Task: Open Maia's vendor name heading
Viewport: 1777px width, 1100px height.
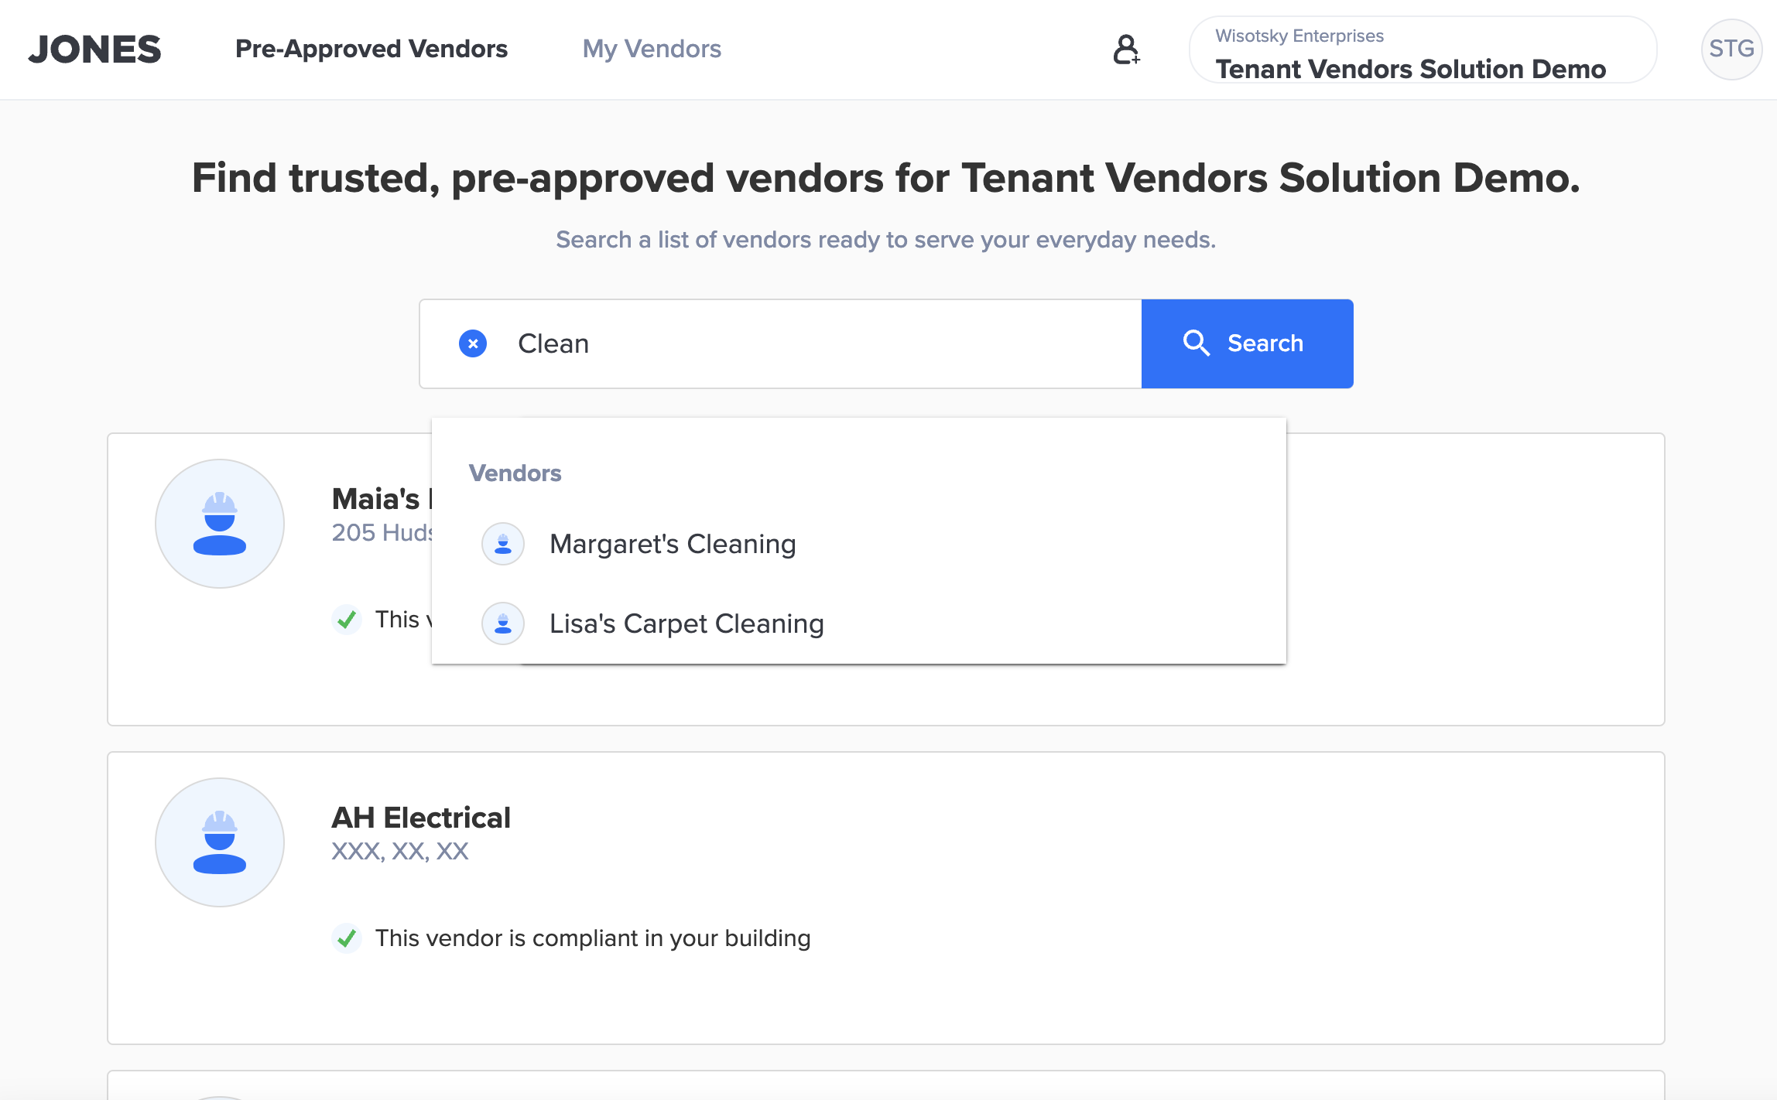Action: tap(382, 499)
